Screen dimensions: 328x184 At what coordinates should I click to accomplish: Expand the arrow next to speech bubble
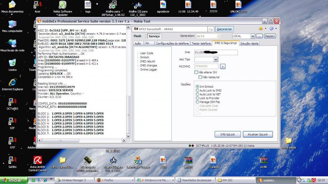(276, 29)
